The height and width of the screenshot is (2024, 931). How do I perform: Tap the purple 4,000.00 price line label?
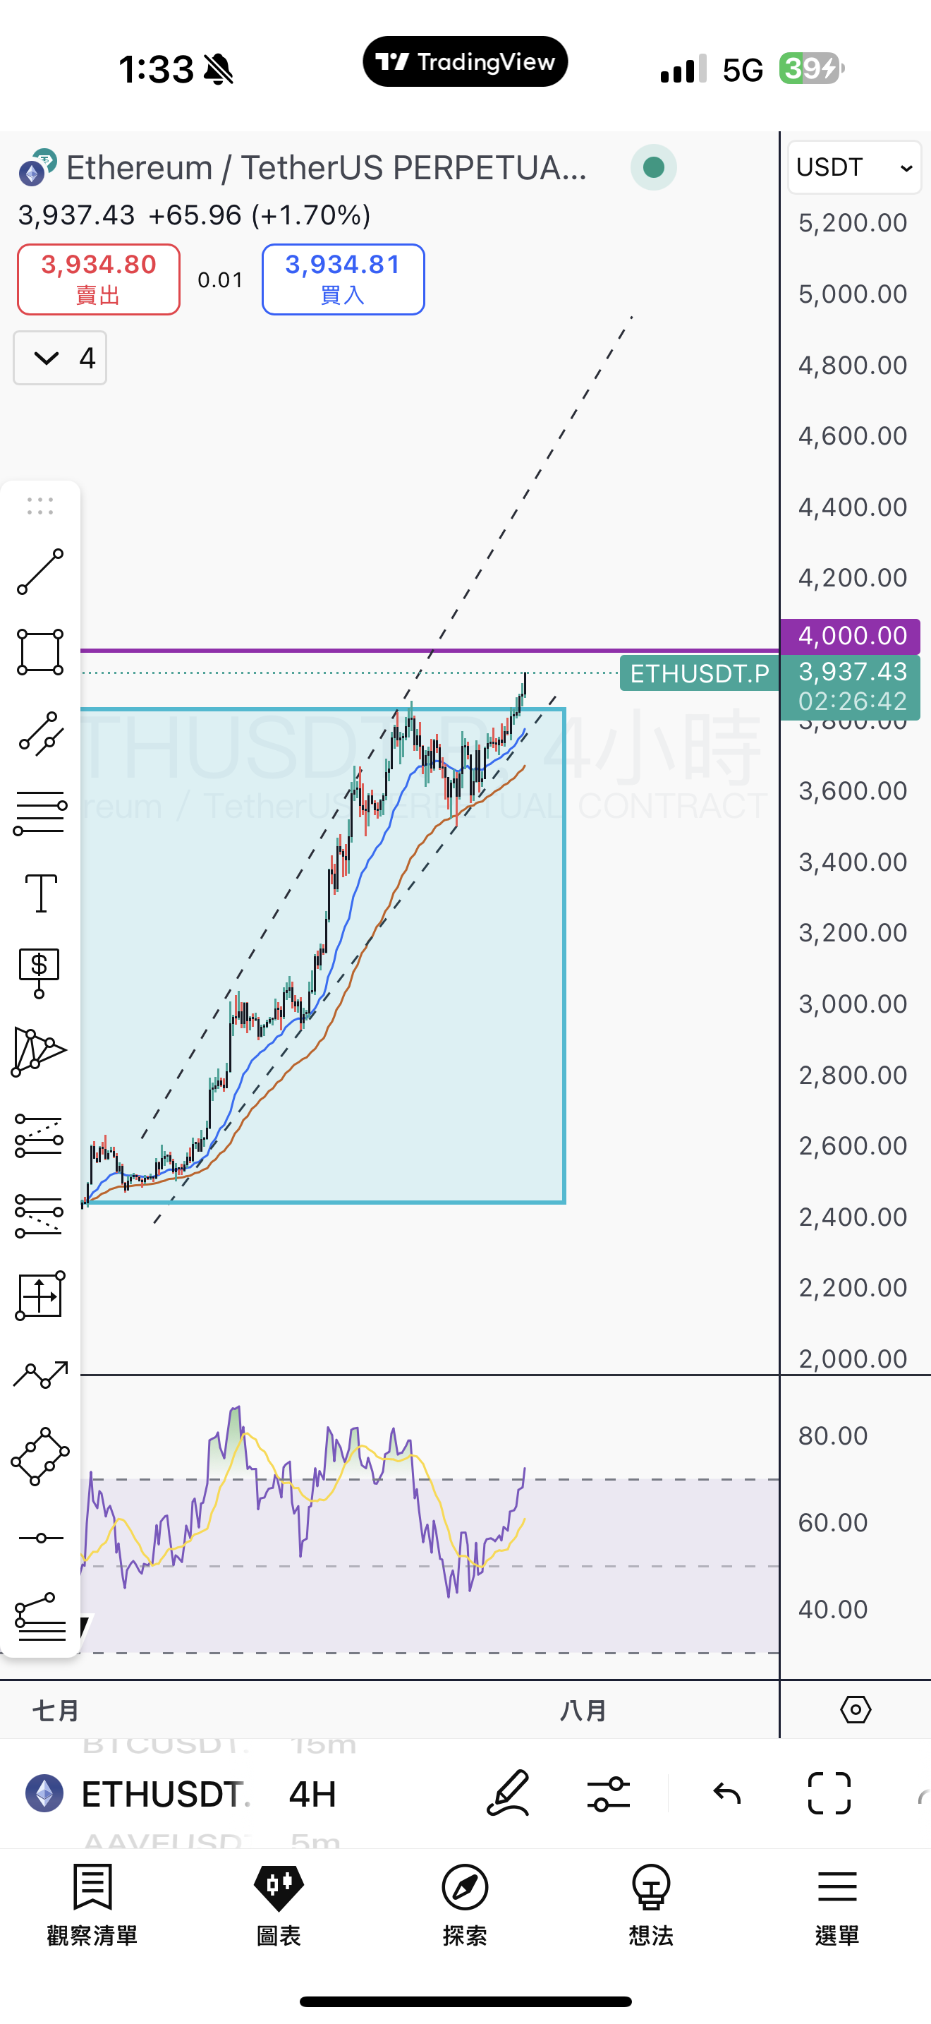pyautogui.click(x=851, y=636)
